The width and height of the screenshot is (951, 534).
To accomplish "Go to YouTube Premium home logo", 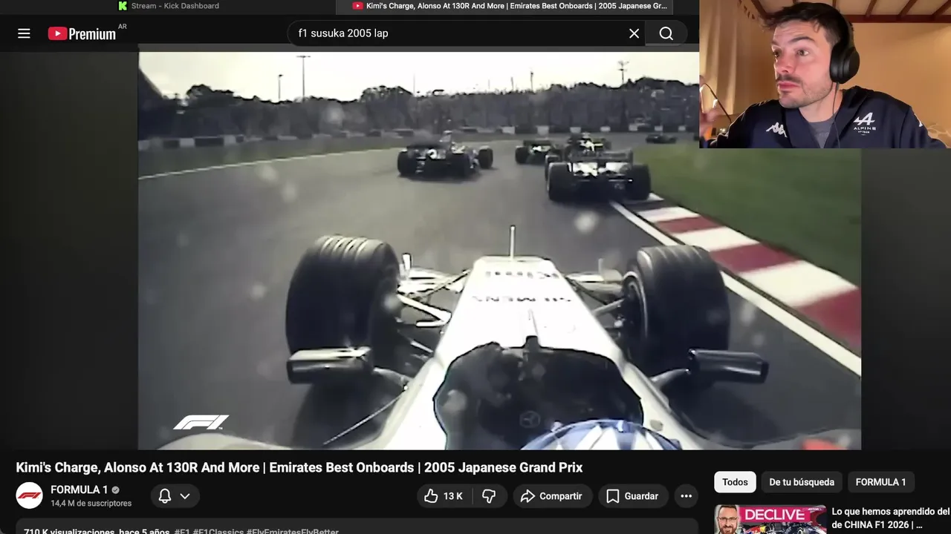I will click(x=82, y=33).
